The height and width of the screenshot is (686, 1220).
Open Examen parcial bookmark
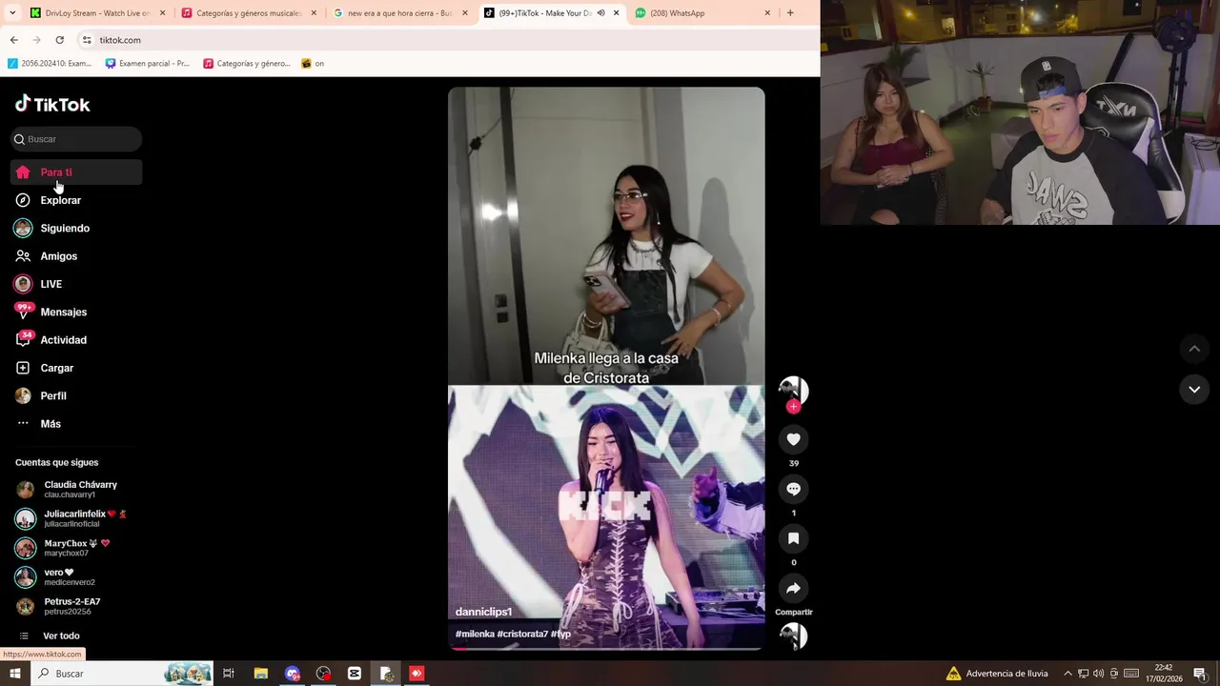[x=148, y=64]
